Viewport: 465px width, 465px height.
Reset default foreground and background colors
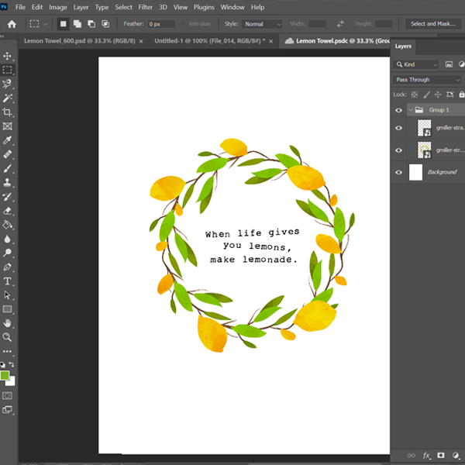tap(2, 364)
